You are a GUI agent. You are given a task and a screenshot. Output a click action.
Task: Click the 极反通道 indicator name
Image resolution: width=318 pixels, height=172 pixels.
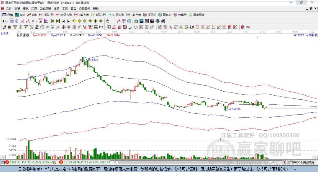[x=23, y=35]
